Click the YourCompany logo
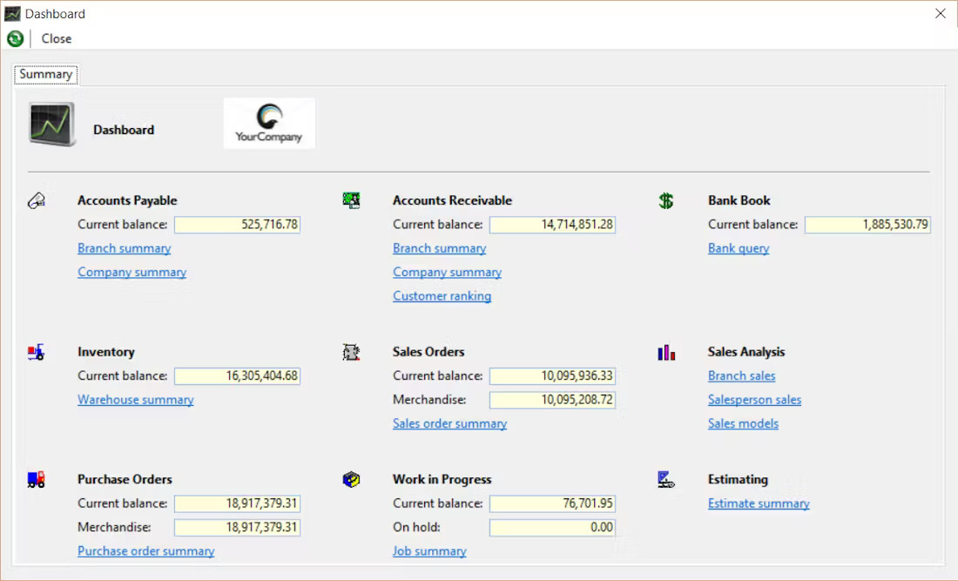Viewport: 958px width, 581px height. point(269,123)
